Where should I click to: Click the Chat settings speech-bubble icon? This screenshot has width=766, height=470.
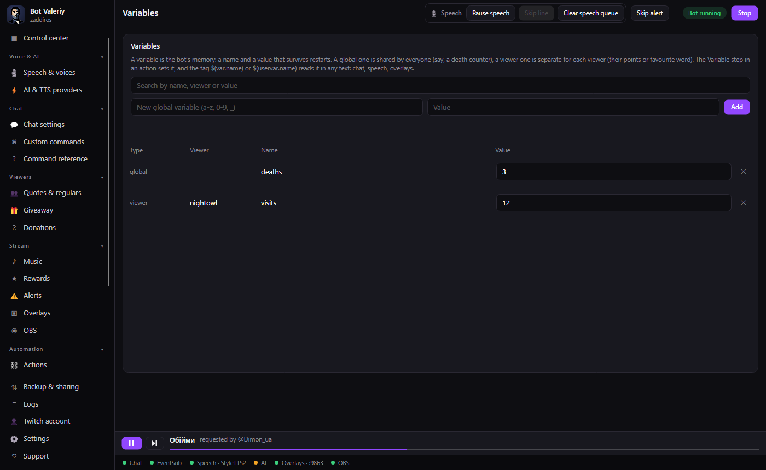click(x=14, y=125)
